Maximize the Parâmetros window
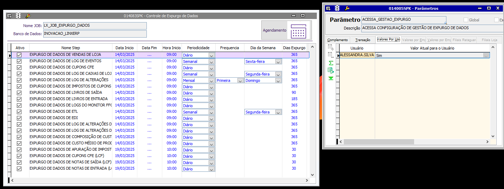 [489, 8]
